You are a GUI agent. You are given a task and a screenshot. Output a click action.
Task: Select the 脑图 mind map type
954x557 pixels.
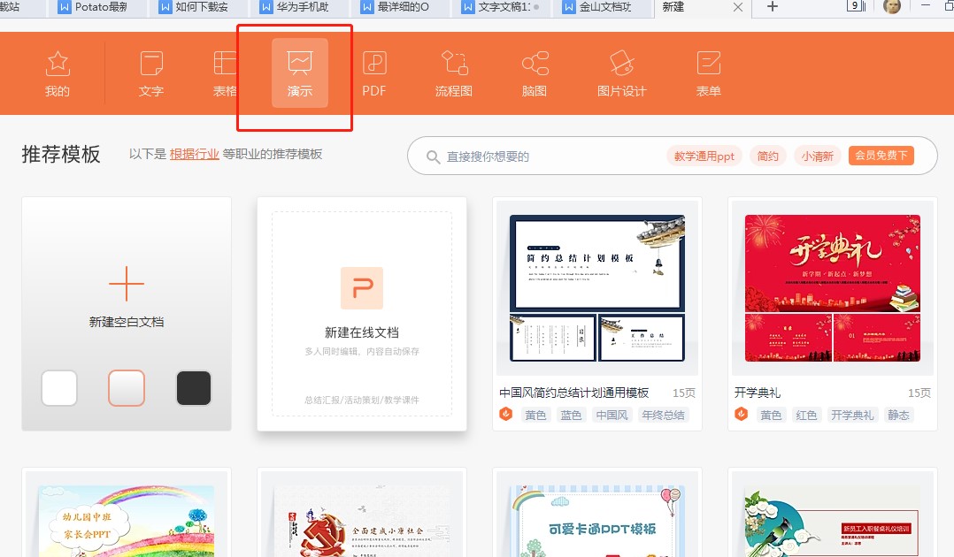pyautogui.click(x=535, y=74)
